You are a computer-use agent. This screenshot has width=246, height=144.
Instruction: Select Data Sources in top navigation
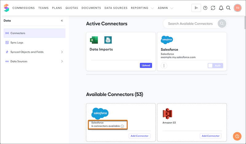[116, 8]
